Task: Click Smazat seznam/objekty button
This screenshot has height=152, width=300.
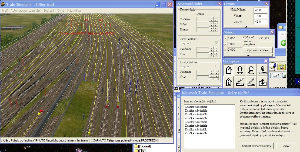Action: coord(256,146)
